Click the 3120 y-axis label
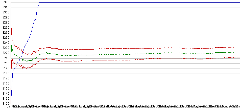 [5, 104]
